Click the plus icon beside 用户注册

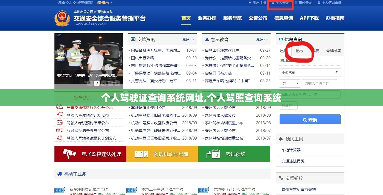click(250, 2)
